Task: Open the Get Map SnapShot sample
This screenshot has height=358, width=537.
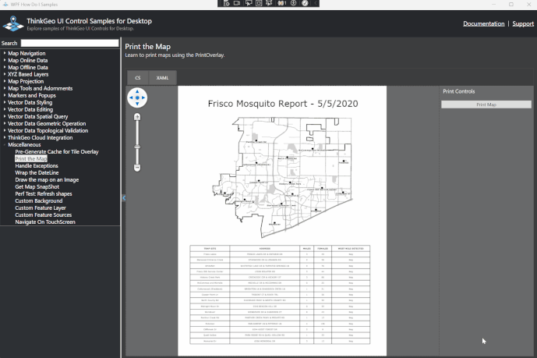Action: [x=37, y=186]
